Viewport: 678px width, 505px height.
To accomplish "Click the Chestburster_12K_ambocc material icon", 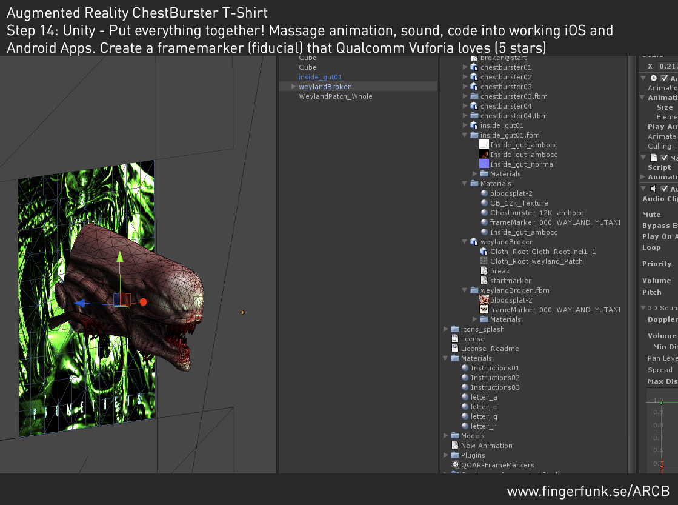I will click(x=484, y=212).
